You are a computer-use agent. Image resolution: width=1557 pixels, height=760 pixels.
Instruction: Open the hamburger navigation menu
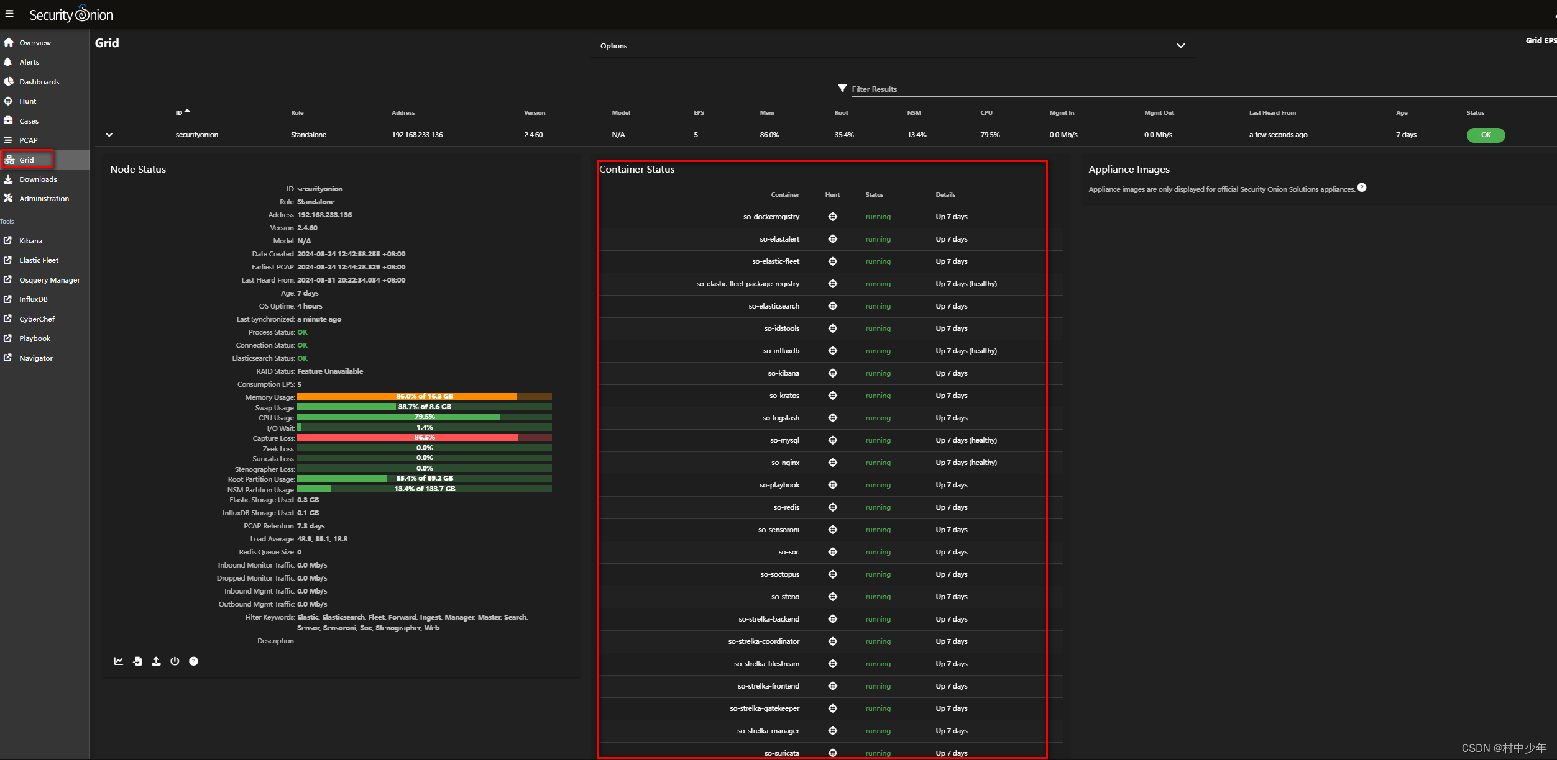pos(9,14)
